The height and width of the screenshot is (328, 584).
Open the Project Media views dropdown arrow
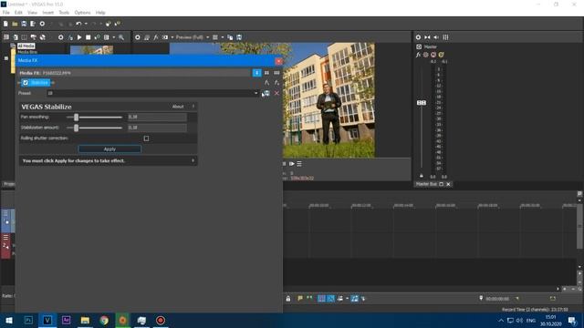pyautogui.click(x=113, y=37)
